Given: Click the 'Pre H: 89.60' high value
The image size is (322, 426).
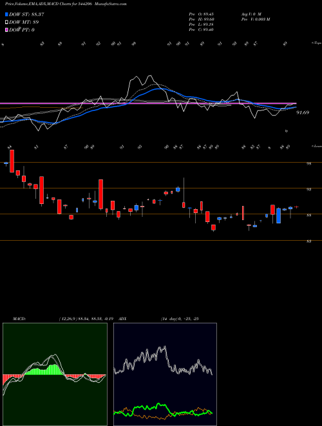Looking at the screenshot, I should 202,19.
